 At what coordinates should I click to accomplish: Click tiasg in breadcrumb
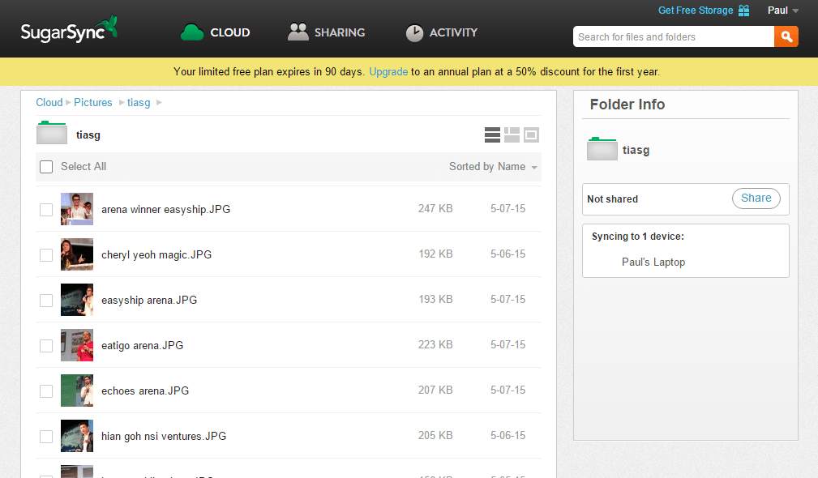(x=139, y=103)
